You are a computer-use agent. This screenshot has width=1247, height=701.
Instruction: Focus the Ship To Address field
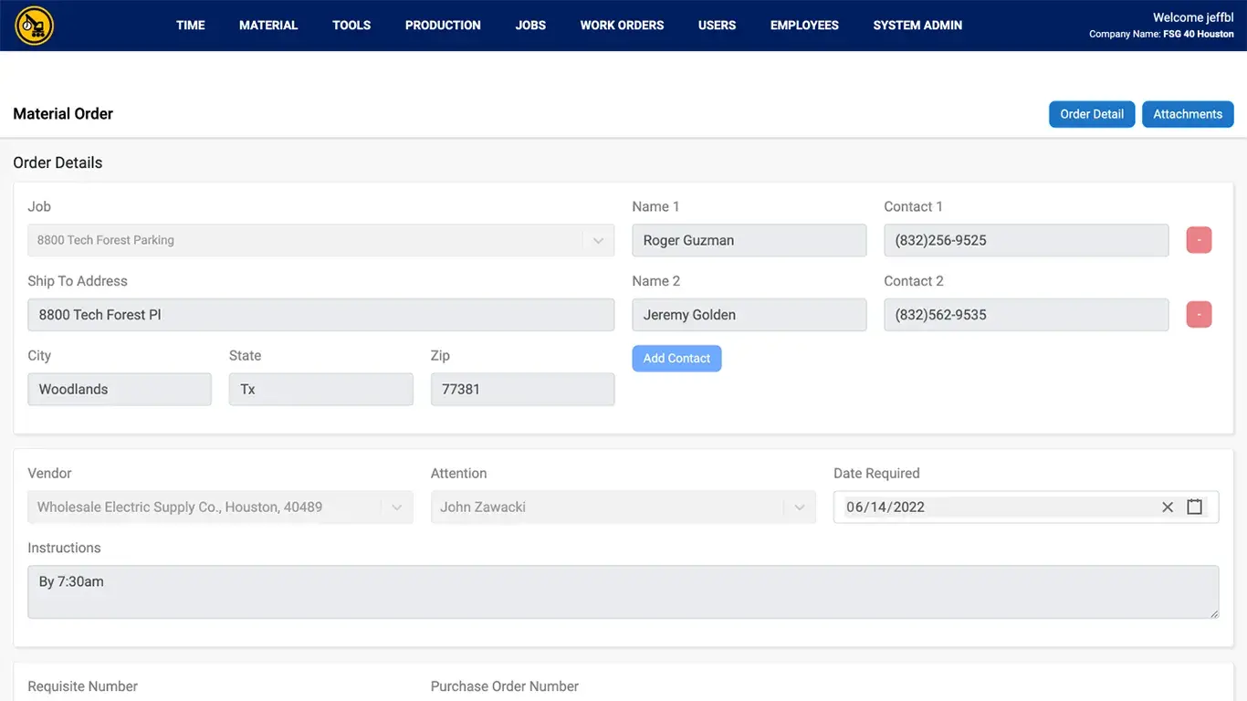320,315
